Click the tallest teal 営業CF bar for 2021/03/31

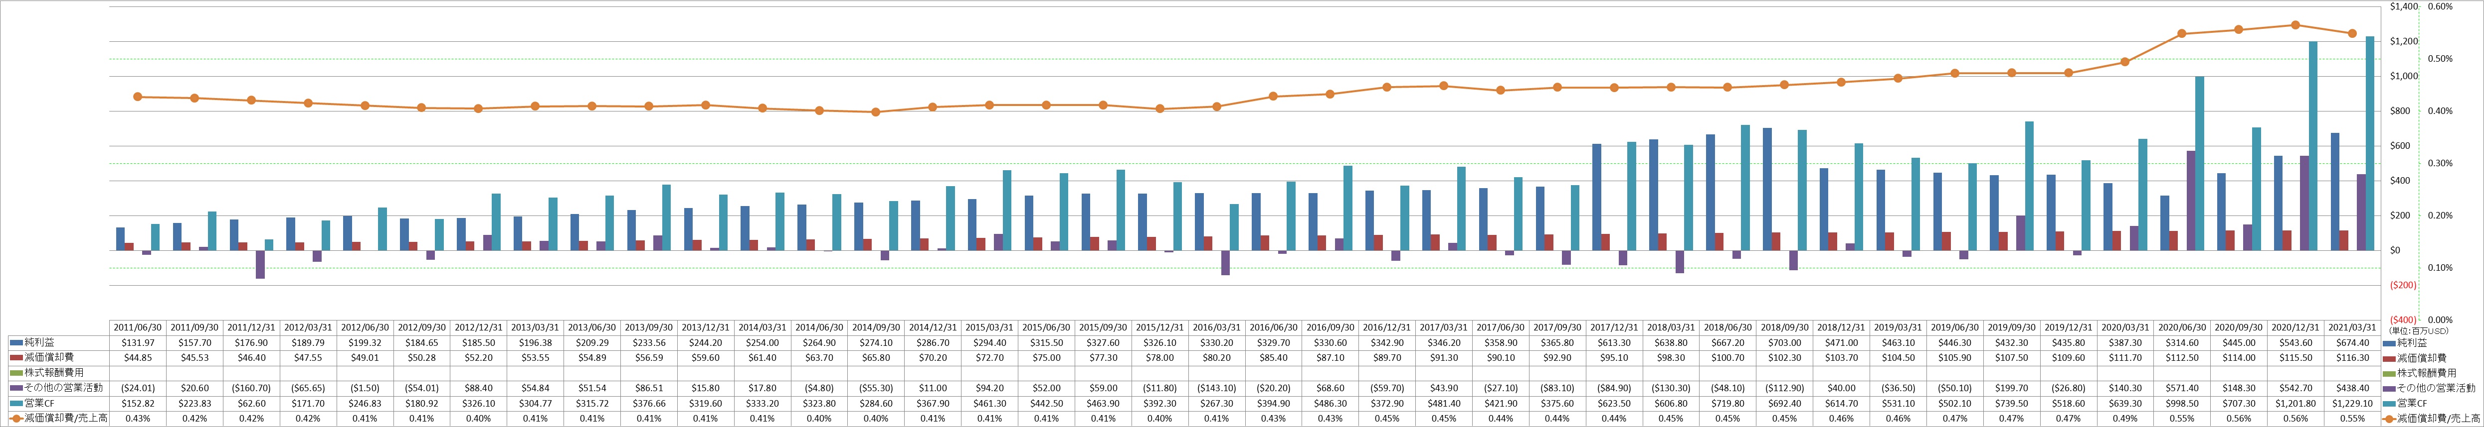click(2369, 143)
